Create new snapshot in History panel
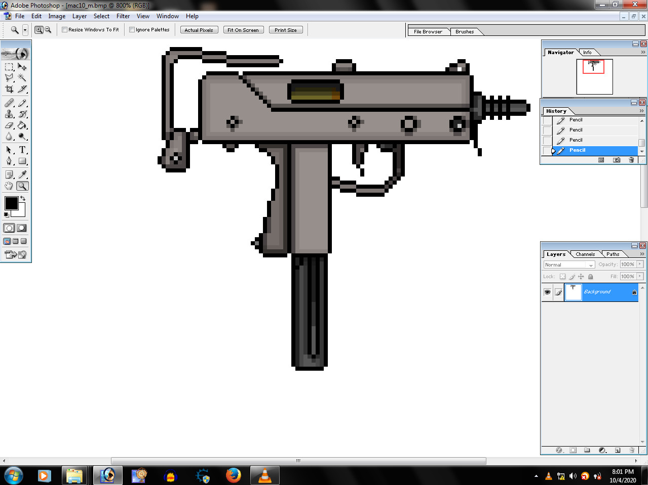This screenshot has height=485, width=648. click(x=617, y=160)
